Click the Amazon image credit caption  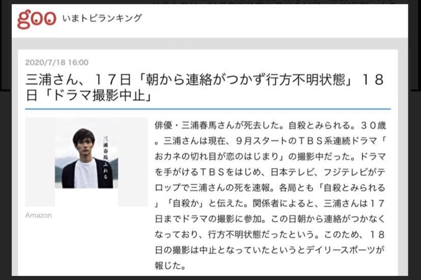coord(39,215)
